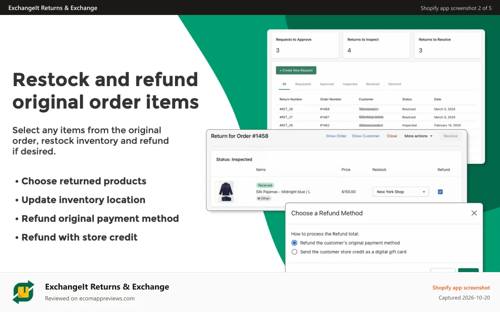This screenshot has height=312, width=500.
Task: Click the ecomappreviews.com review text
Action: click(90, 298)
